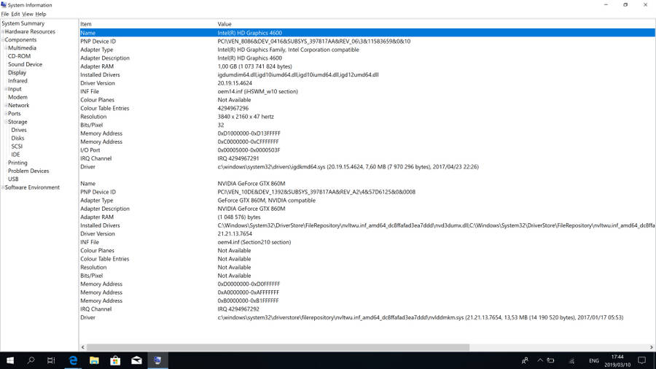Click the network tray icon

point(571,361)
